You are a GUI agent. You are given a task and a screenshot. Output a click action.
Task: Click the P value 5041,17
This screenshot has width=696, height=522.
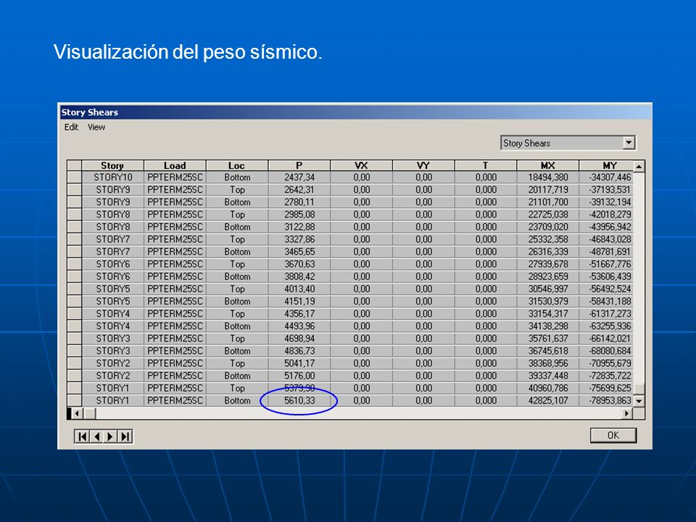[299, 363]
